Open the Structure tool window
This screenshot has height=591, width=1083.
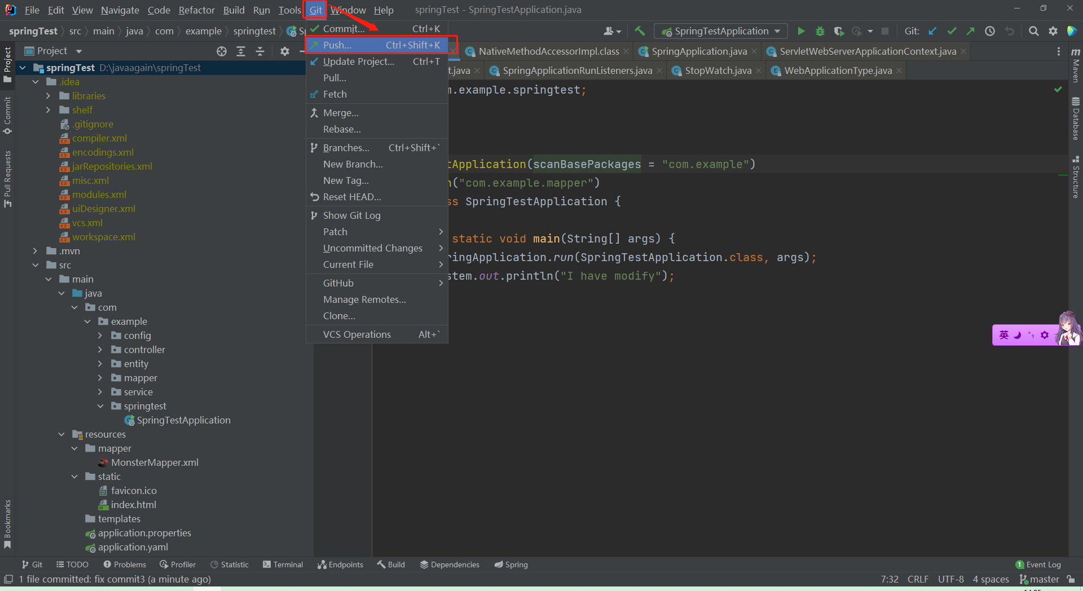click(x=1076, y=177)
